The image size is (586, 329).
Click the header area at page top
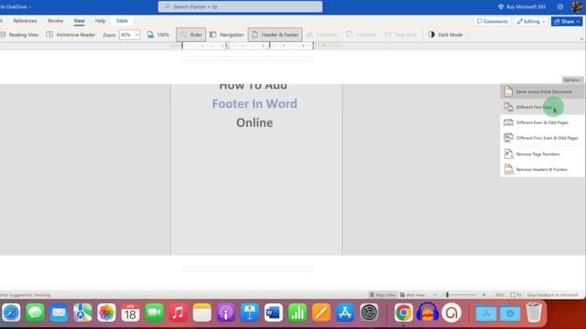247,58
